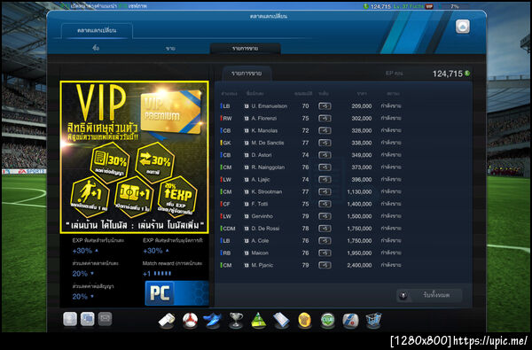532x350 pixels.
Task: Select the Gervinho listing row
Action: 311,216
